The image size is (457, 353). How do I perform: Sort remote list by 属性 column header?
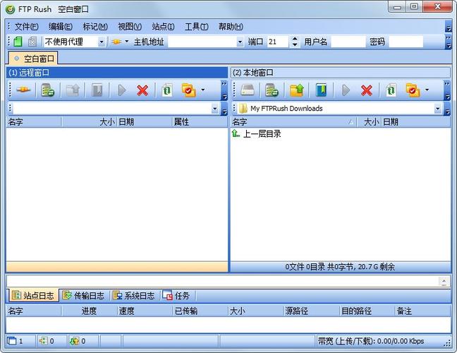coord(200,121)
